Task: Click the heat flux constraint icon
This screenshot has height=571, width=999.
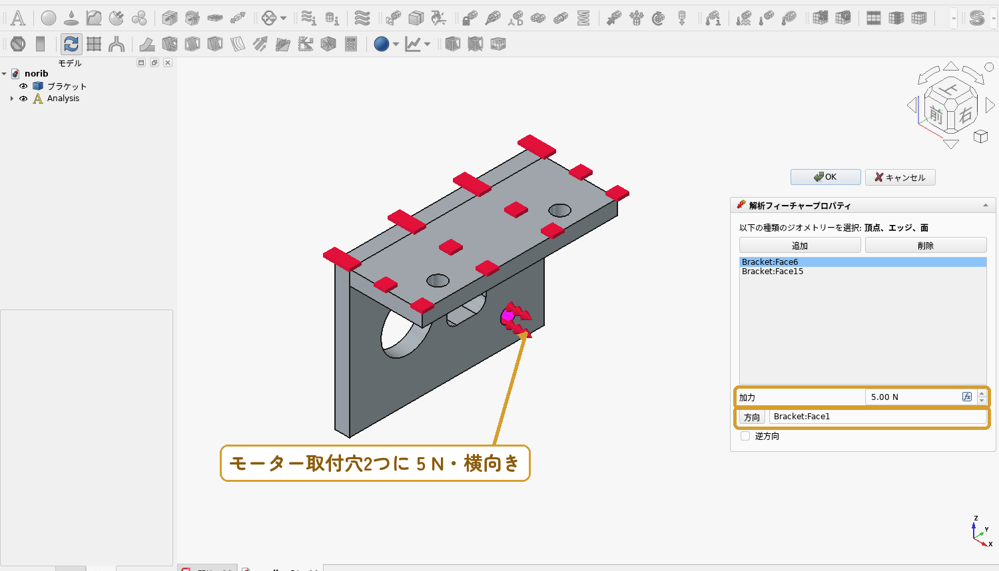Action: pyautogui.click(x=744, y=18)
